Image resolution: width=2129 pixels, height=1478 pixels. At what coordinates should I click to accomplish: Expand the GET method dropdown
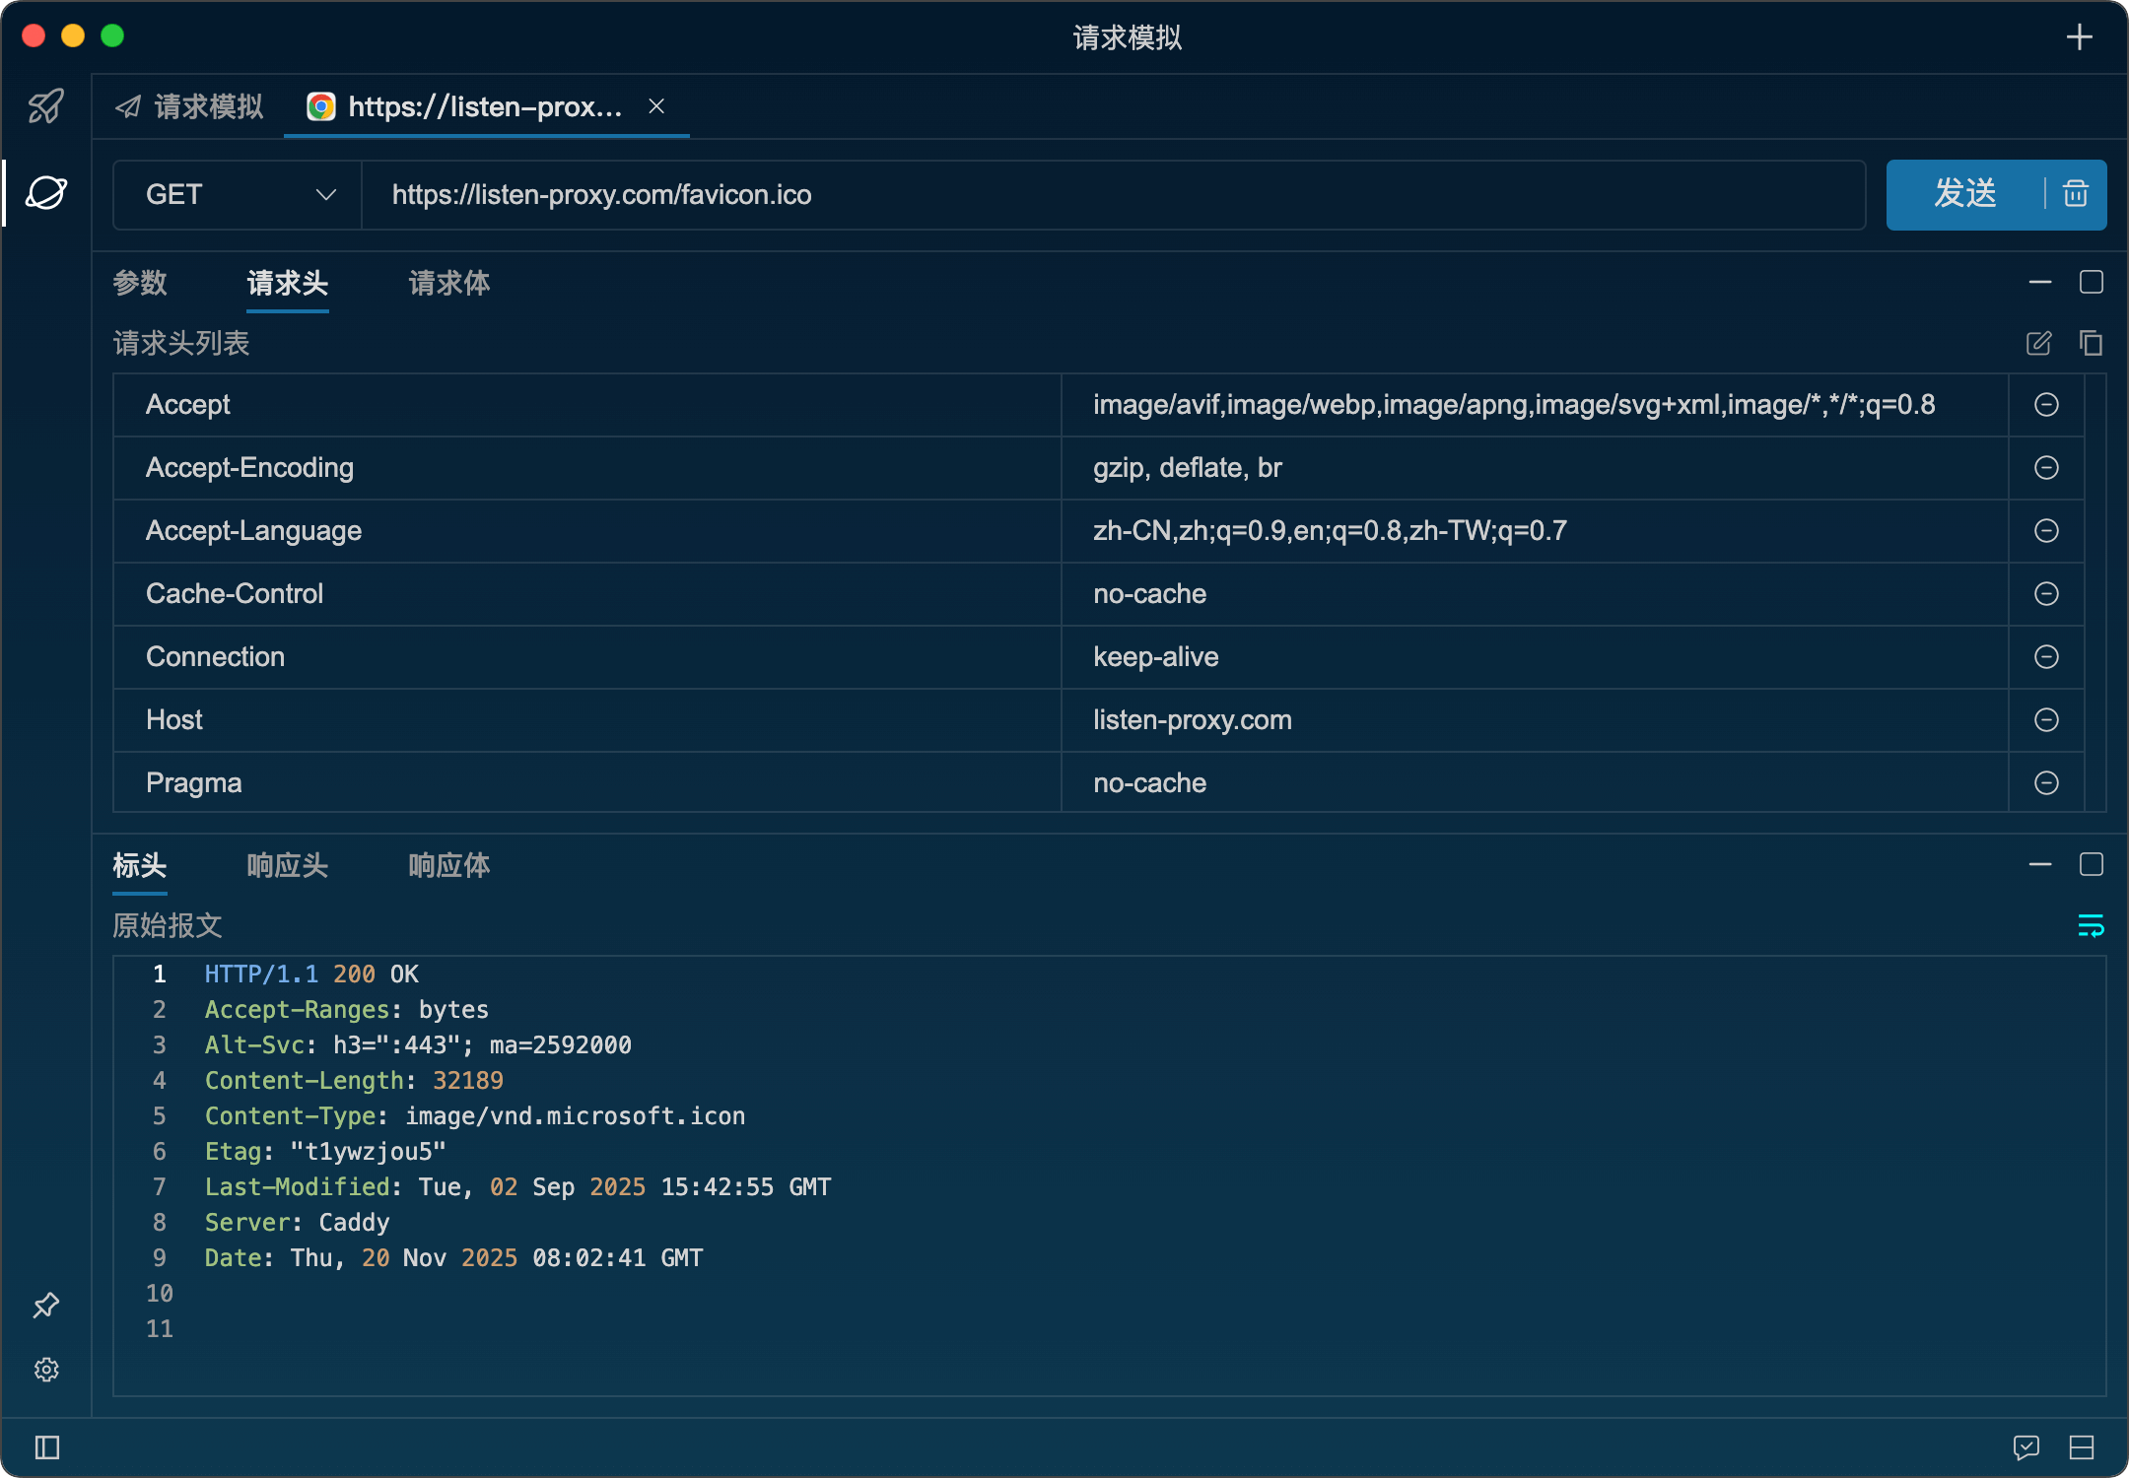pyautogui.click(x=238, y=195)
